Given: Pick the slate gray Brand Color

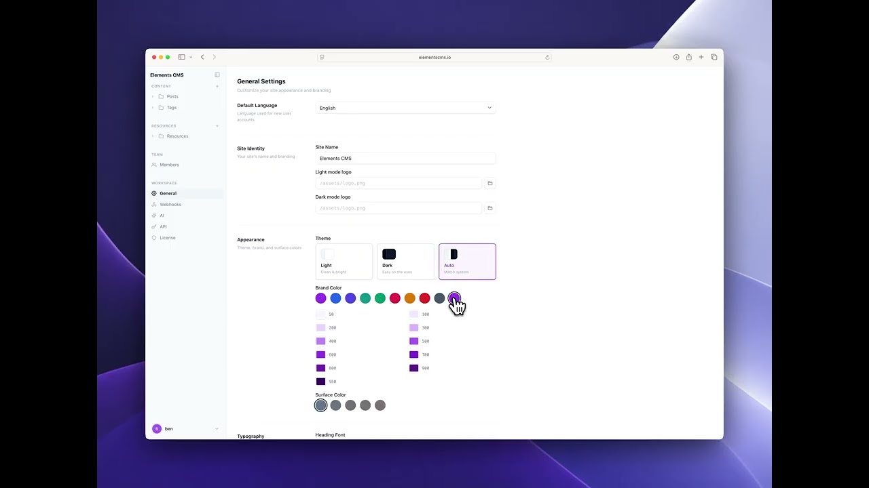Looking at the screenshot, I should [439, 298].
